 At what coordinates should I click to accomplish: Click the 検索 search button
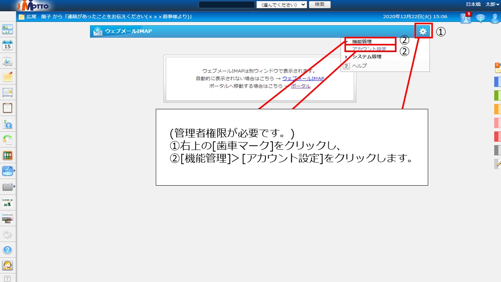319,5
